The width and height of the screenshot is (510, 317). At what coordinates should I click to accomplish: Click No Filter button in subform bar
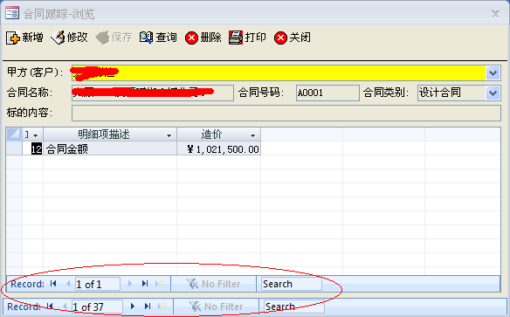point(213,284)
